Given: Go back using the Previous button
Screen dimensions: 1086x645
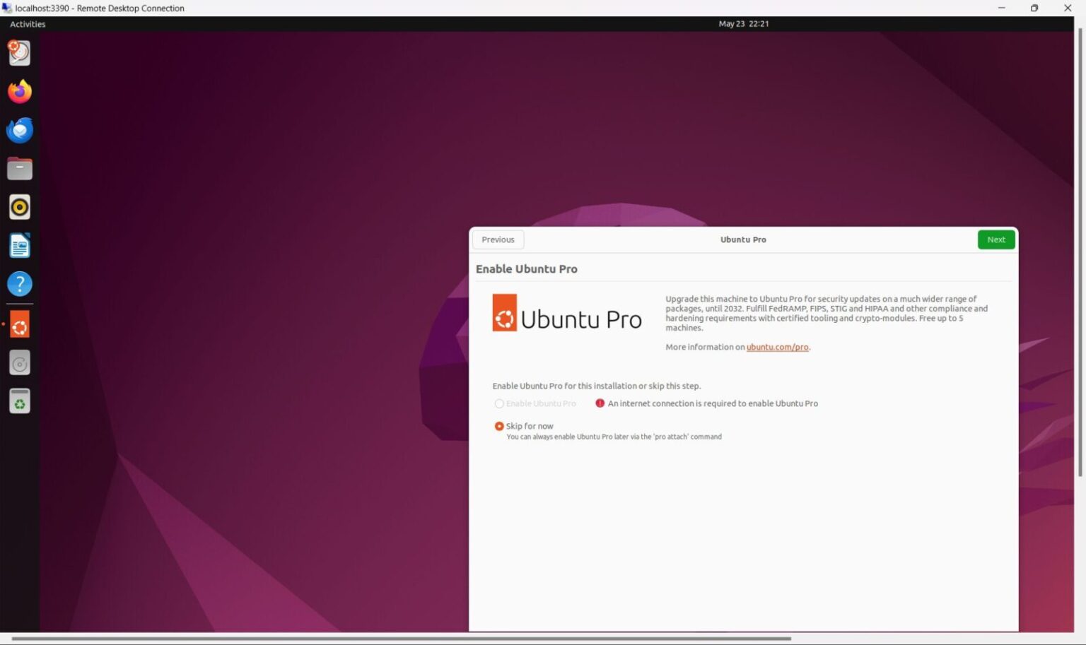Looking at the screenshot, I should click(498, 239).
